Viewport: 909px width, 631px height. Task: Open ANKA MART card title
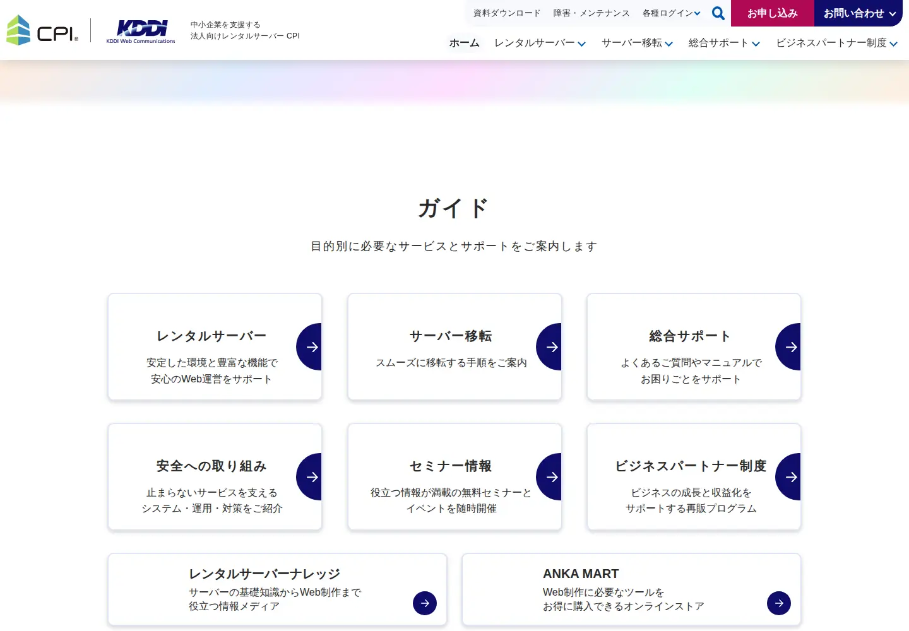581,574
